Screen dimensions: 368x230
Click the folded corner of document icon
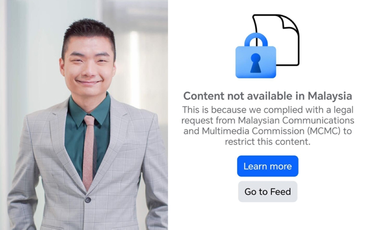click(x=291, y=22)
